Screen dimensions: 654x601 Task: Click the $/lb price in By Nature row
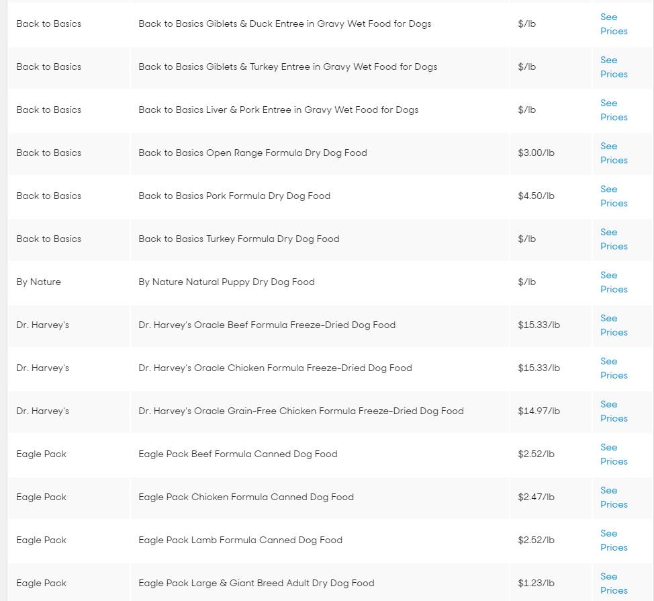527,282
